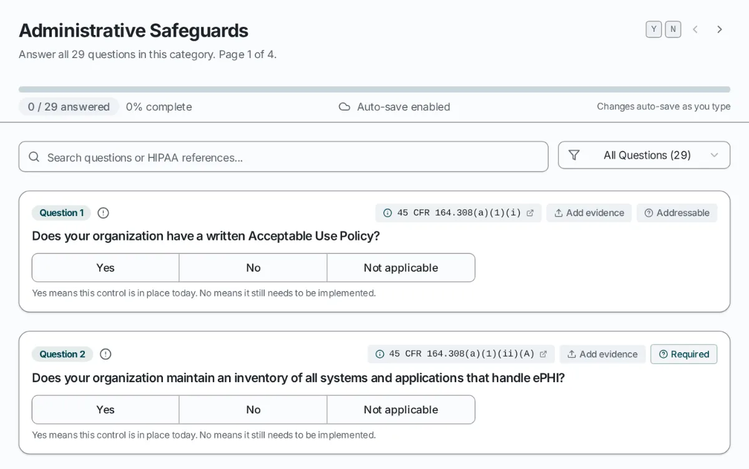
Task: Click Add evidence for Question 2
Action: [602, 354]
